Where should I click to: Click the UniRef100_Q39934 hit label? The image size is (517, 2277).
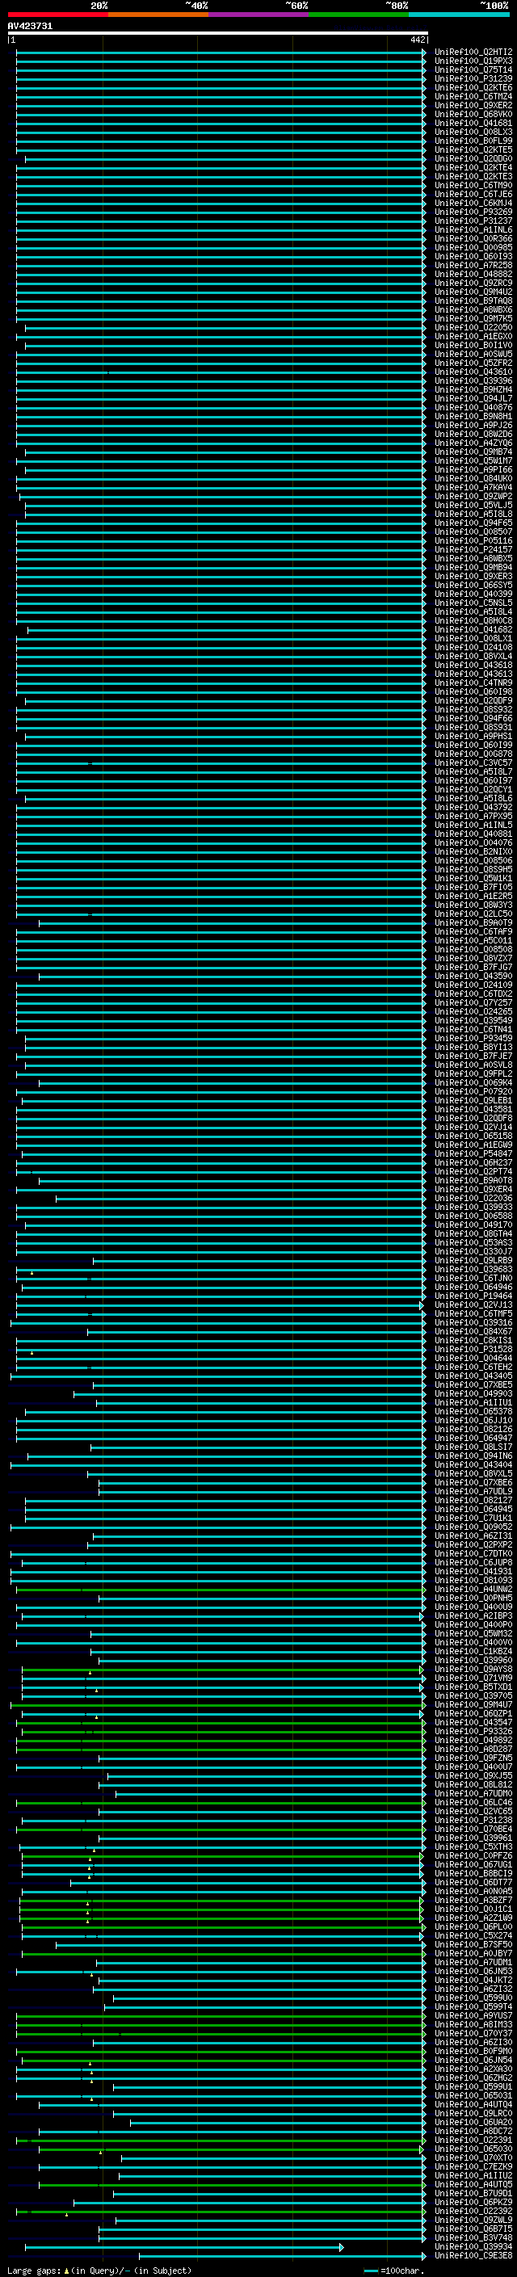click(x=473, y=2246)
